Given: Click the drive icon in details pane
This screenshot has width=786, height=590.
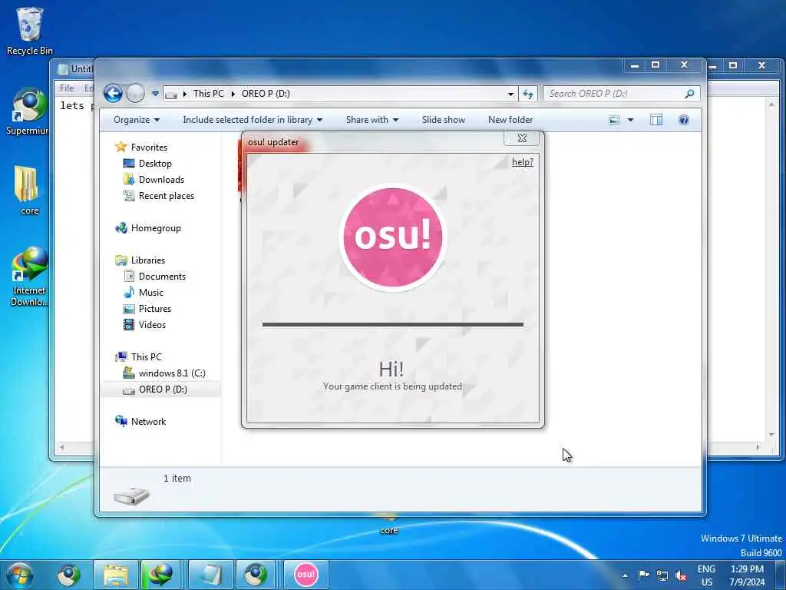Looking at the screenshot, I should click(x=131, y=496).
